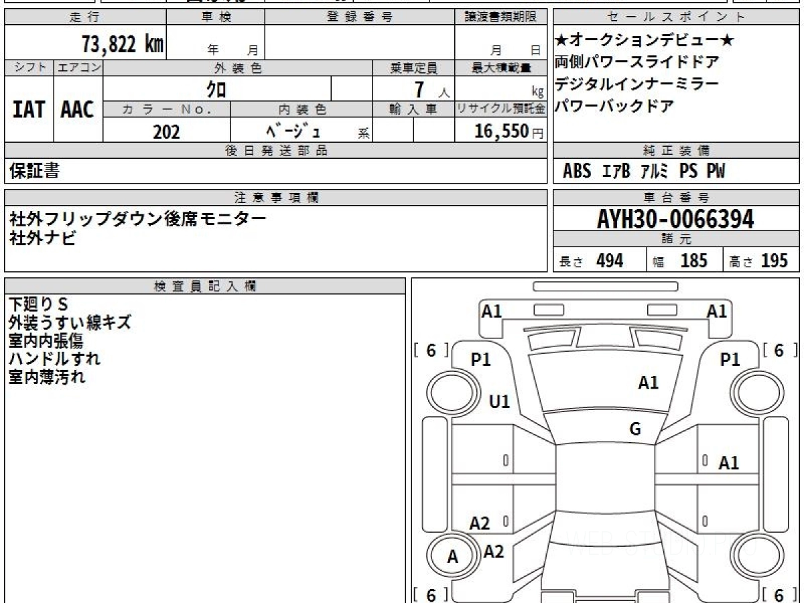804x603 pixels.
Task: Click the 車検 column header
Action: click(215, 17)
